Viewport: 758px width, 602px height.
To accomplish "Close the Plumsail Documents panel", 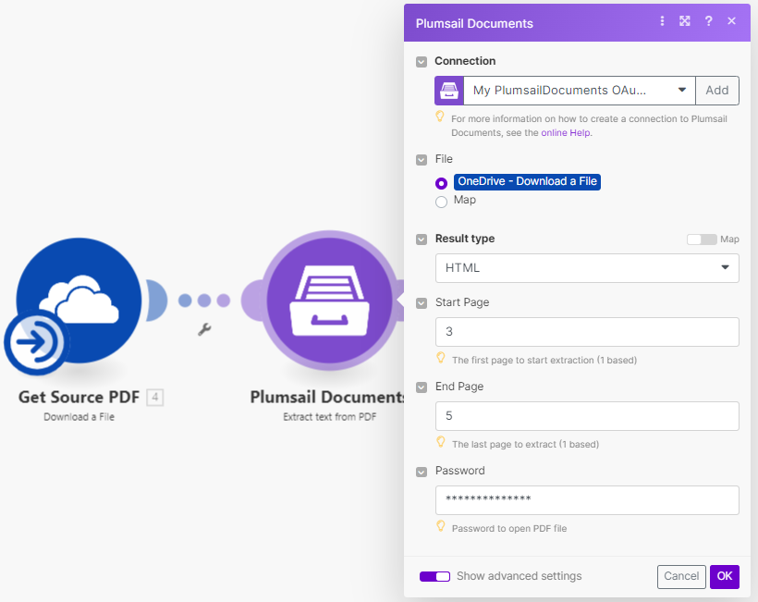I will [731, 20].
